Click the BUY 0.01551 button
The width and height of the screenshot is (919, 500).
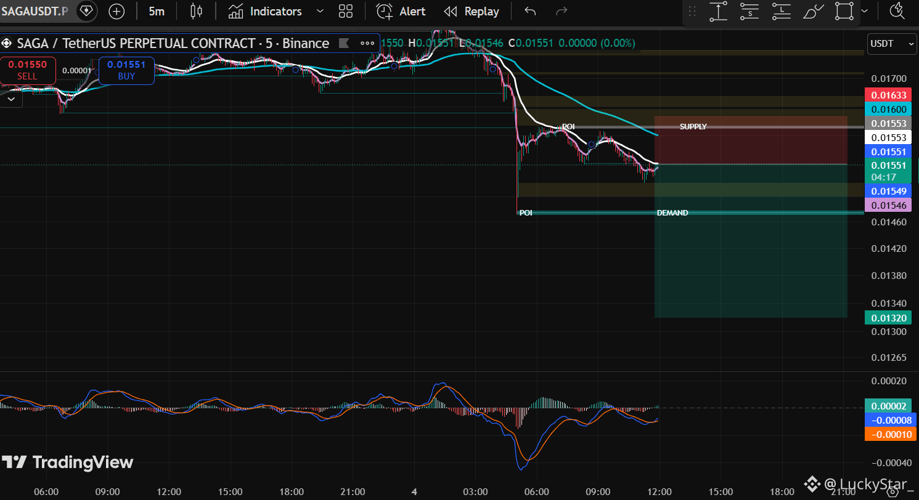[x=126, y=70]
